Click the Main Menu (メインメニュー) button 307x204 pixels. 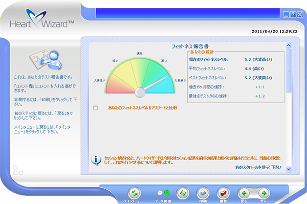point(134,193)
